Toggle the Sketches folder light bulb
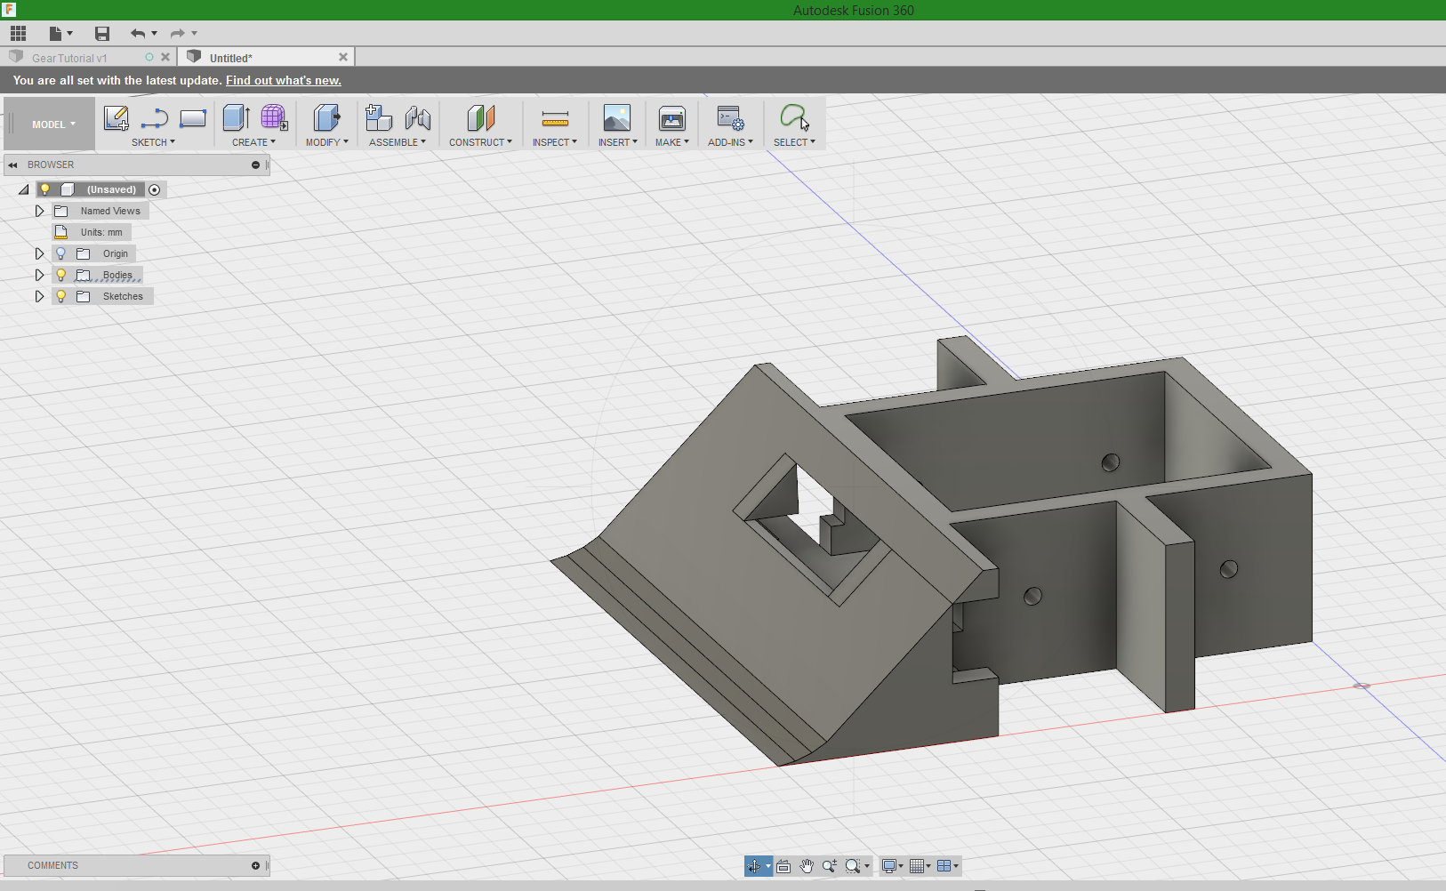1446x891 pixels. pos(60,296)
